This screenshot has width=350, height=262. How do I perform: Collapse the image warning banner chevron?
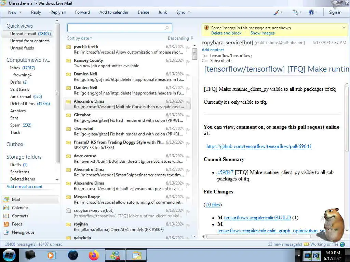(x=344, y=28)
